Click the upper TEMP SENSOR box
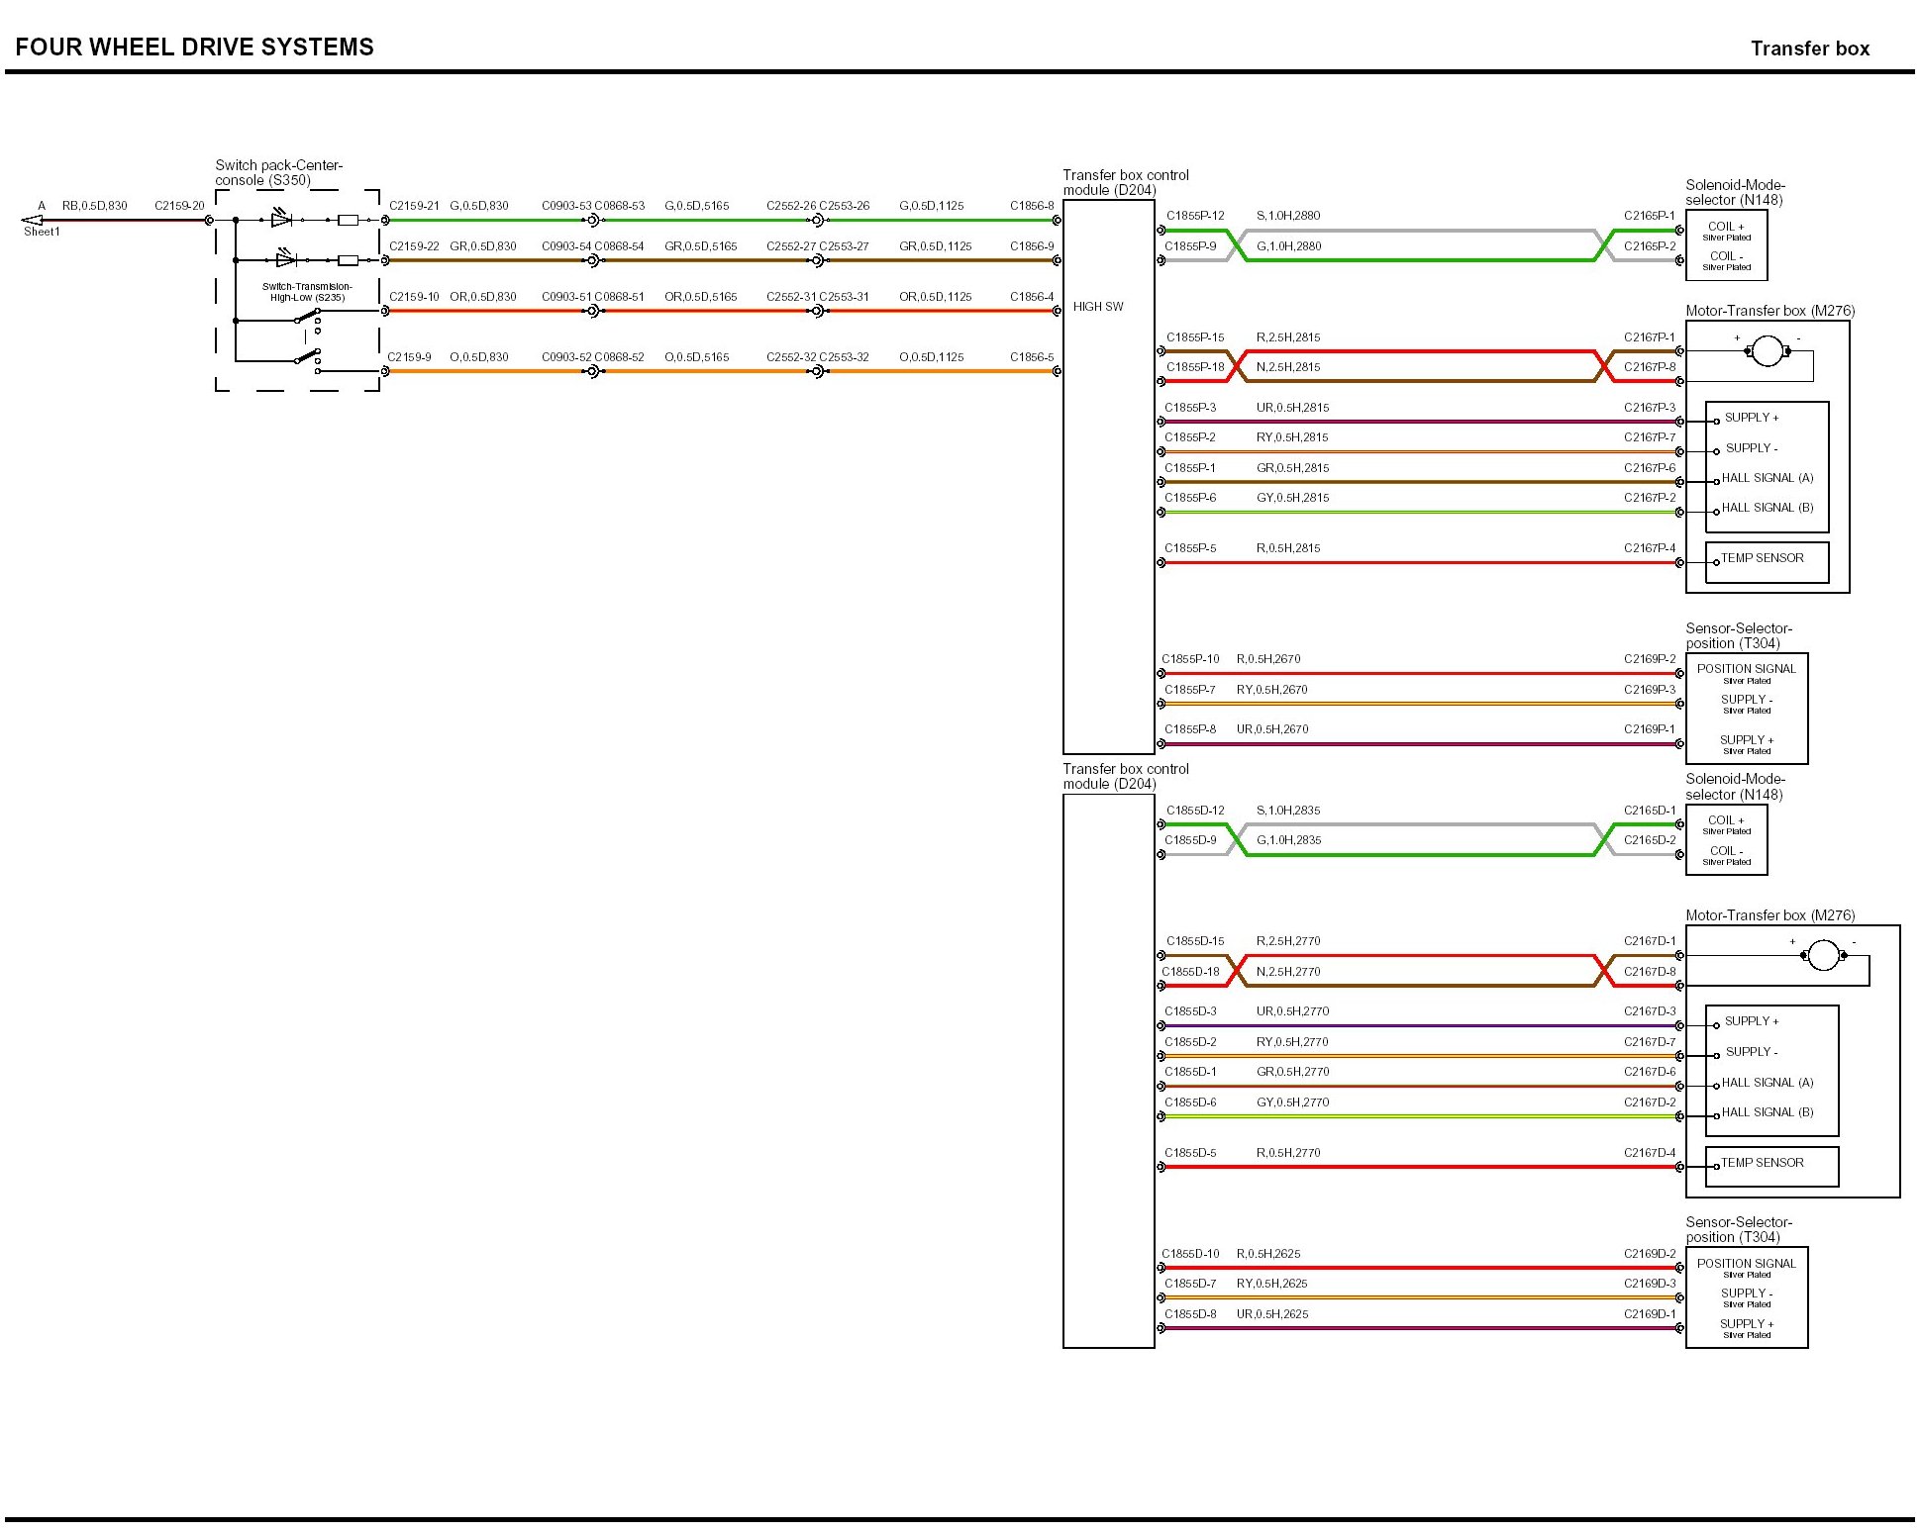Screen dimensions: 1920x1533 (x=1767, y=561)
